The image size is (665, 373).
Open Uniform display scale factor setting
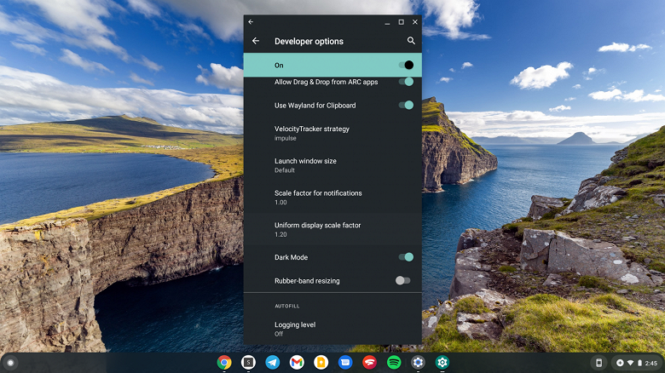pyautogui.click(x=332, y=229)
